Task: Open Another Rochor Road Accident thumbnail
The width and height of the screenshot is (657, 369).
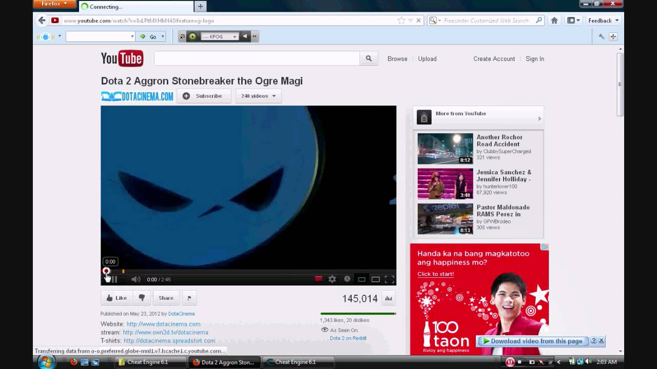Action: tap(445, 149)
